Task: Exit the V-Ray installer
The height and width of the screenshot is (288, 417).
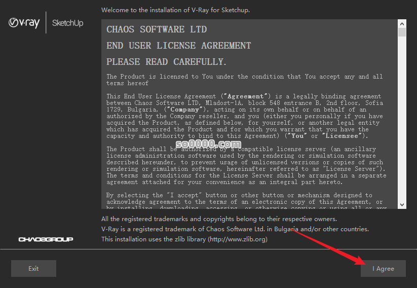Action: pyautogui.click(x=33, y=268)
